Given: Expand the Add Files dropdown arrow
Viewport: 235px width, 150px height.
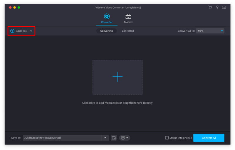Looking at the screenshot, I should [31, 31].
